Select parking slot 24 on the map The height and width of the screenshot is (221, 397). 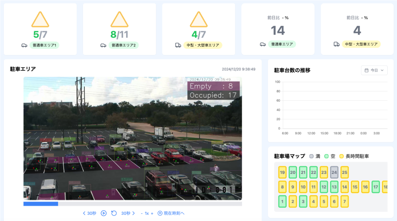(334, 172)
